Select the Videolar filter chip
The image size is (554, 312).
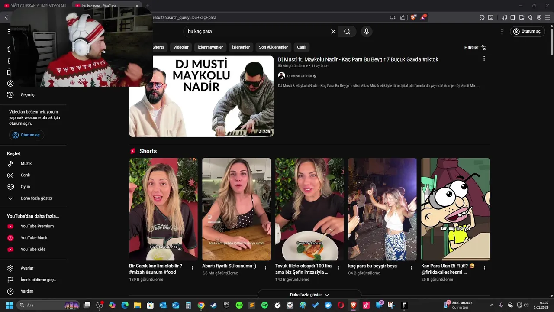pyautogui.click(x=181, y=47)
